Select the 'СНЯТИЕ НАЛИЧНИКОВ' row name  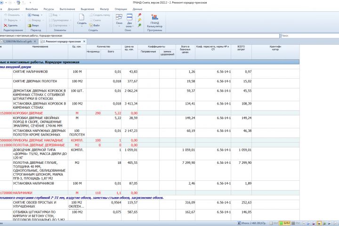[30, 72]
